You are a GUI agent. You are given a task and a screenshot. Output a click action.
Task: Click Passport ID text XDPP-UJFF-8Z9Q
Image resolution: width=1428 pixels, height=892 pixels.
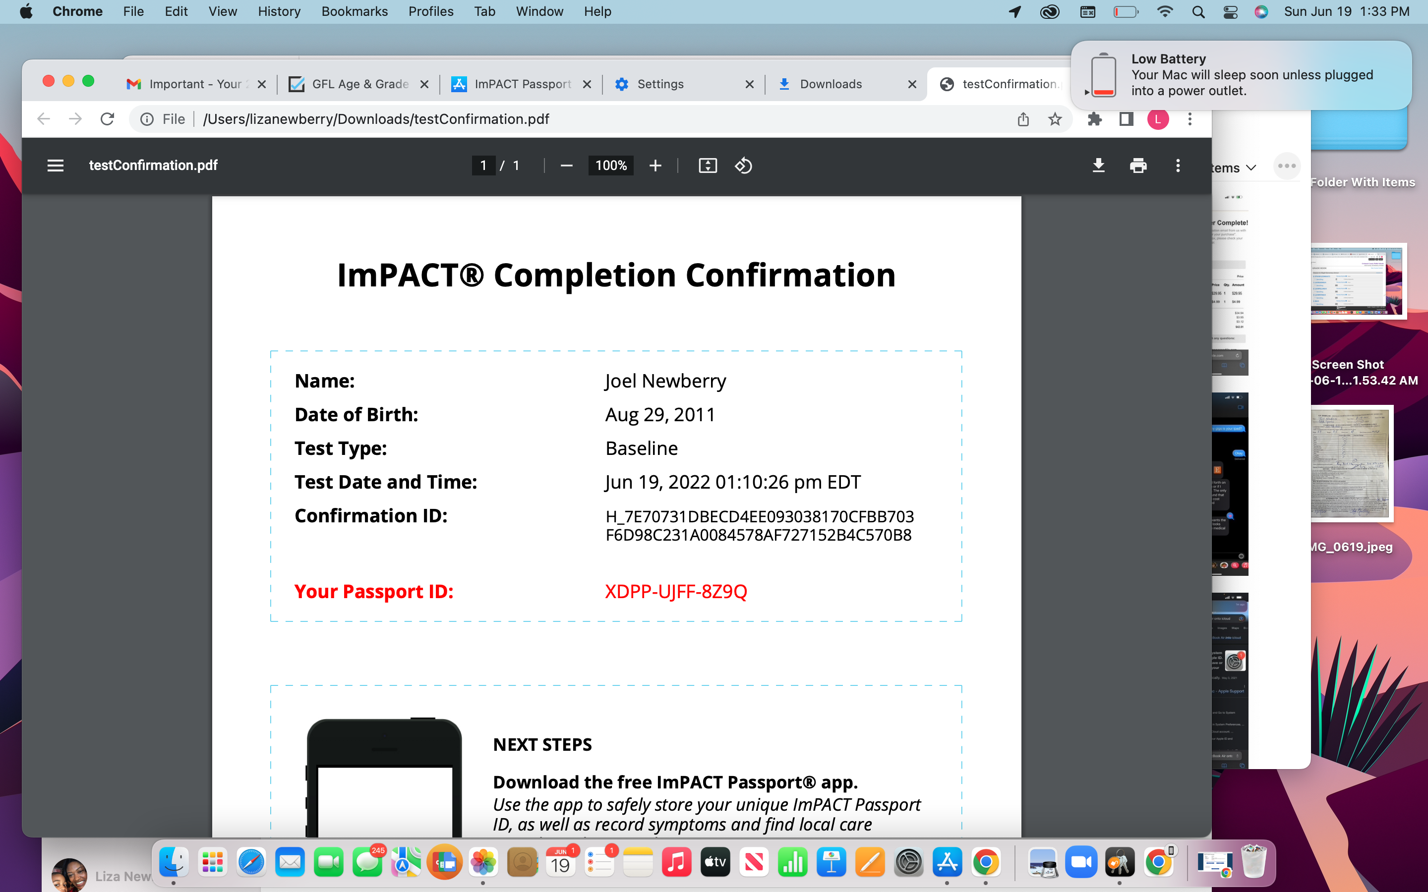(x=676, y=592)
